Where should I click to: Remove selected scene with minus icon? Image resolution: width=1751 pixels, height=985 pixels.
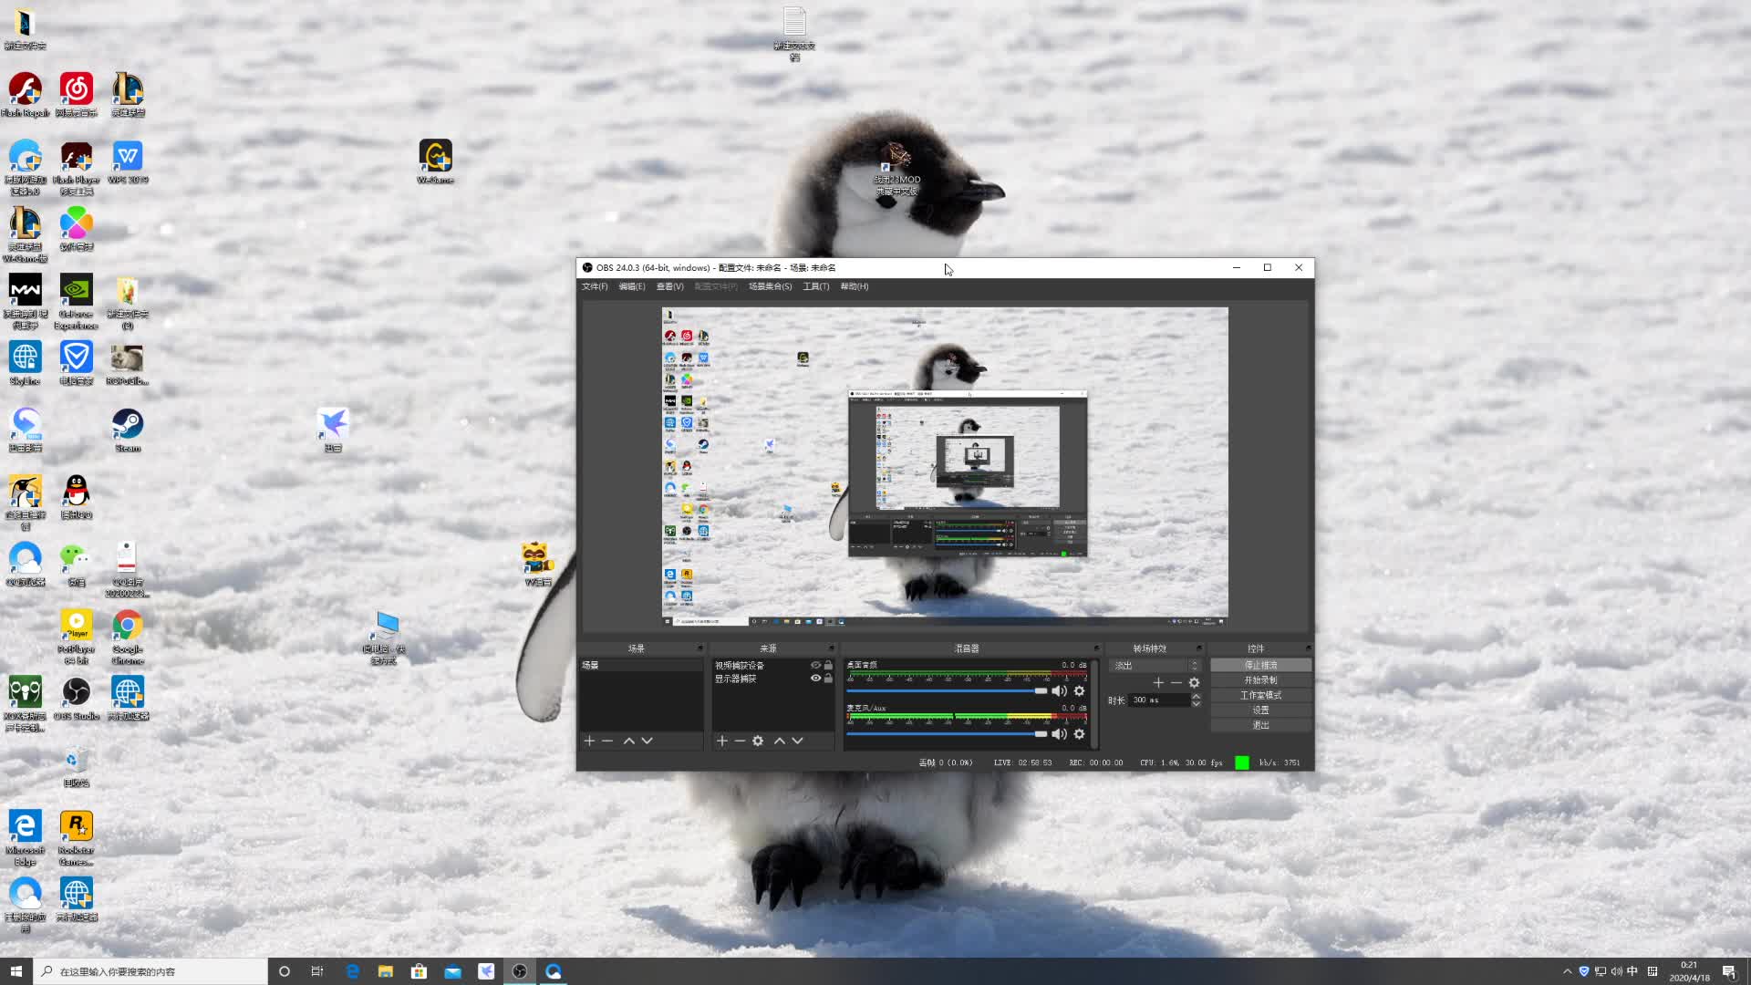[x=607, y=741]
